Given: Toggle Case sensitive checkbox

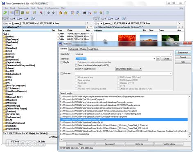Looking at the screenshot, I should click(x=76, y=80).
